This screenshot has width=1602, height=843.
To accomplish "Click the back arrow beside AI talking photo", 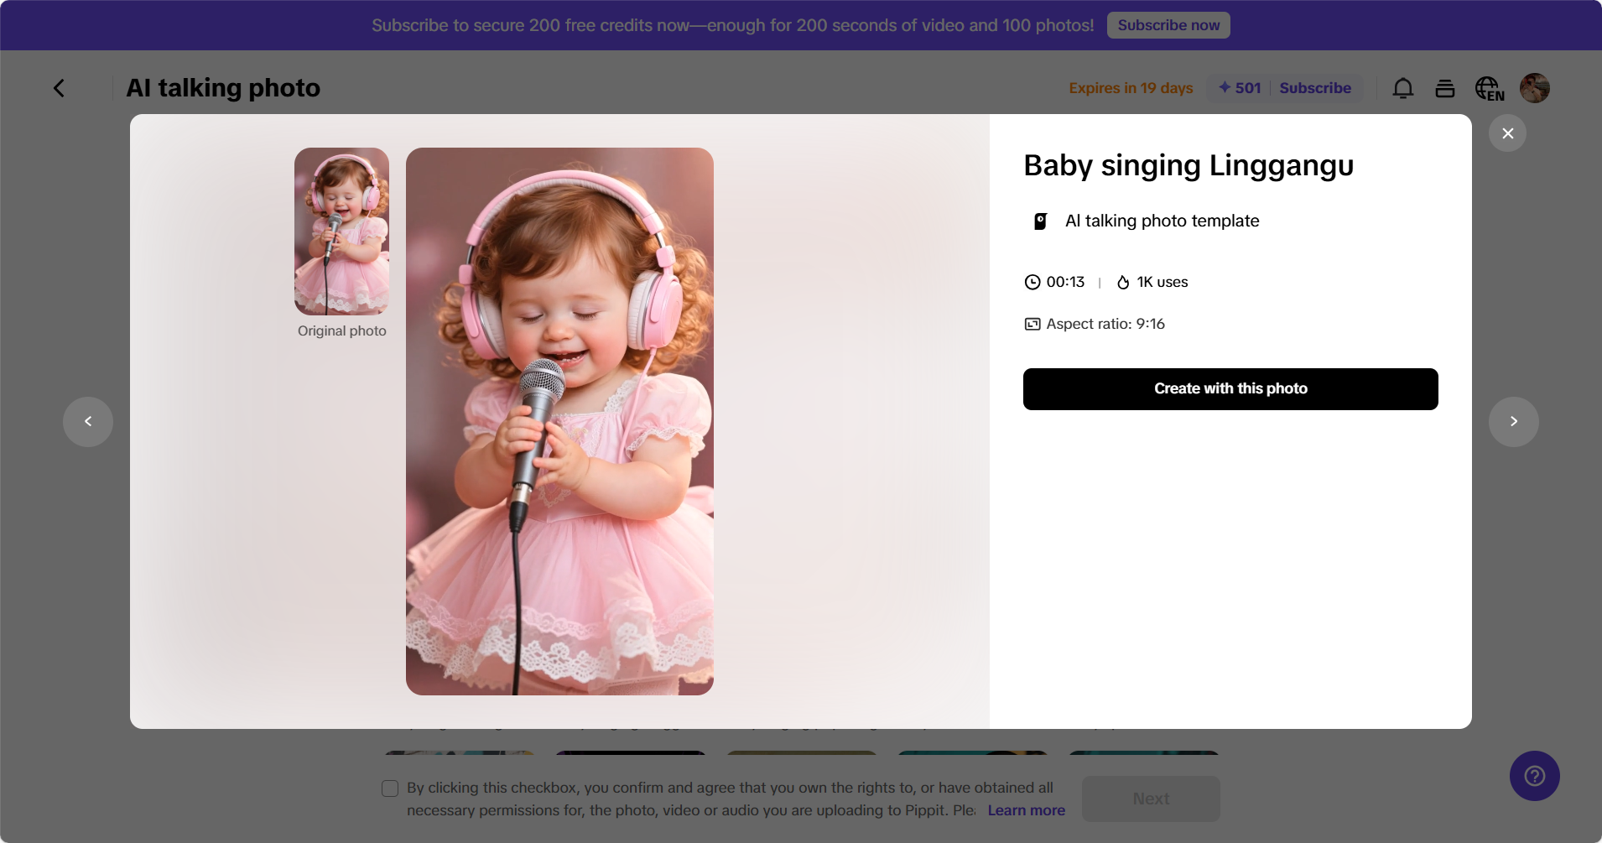I will pyautogui.click(x=59, y=88).
